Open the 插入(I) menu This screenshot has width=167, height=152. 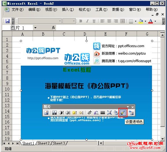68,10
